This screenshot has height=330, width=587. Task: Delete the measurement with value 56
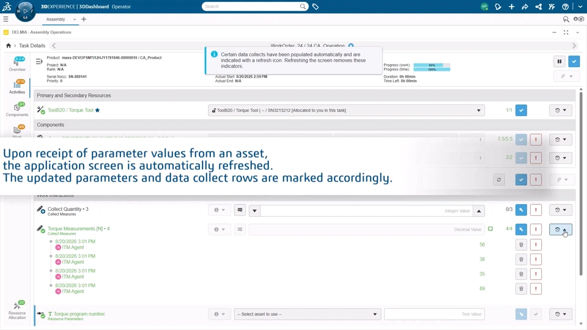521,244
